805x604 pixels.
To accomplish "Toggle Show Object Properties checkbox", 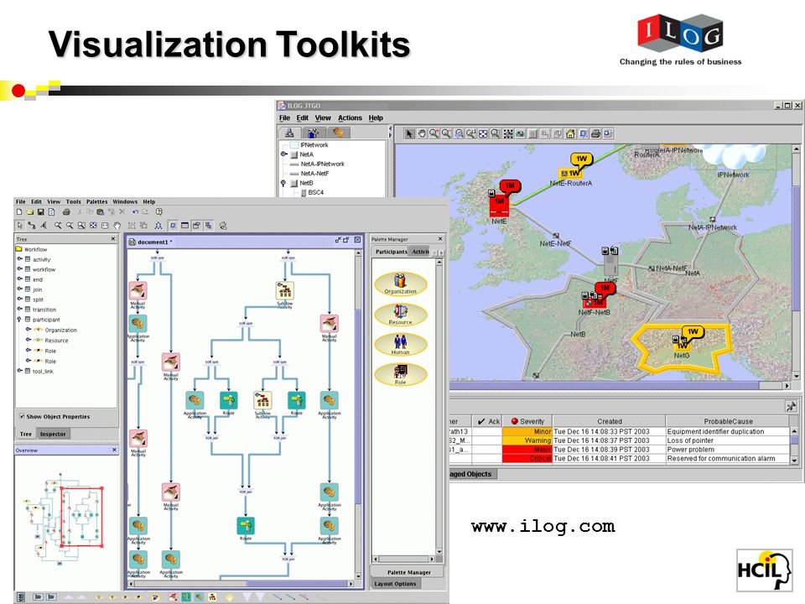I will pyautogui.click(x=22, y=417).
